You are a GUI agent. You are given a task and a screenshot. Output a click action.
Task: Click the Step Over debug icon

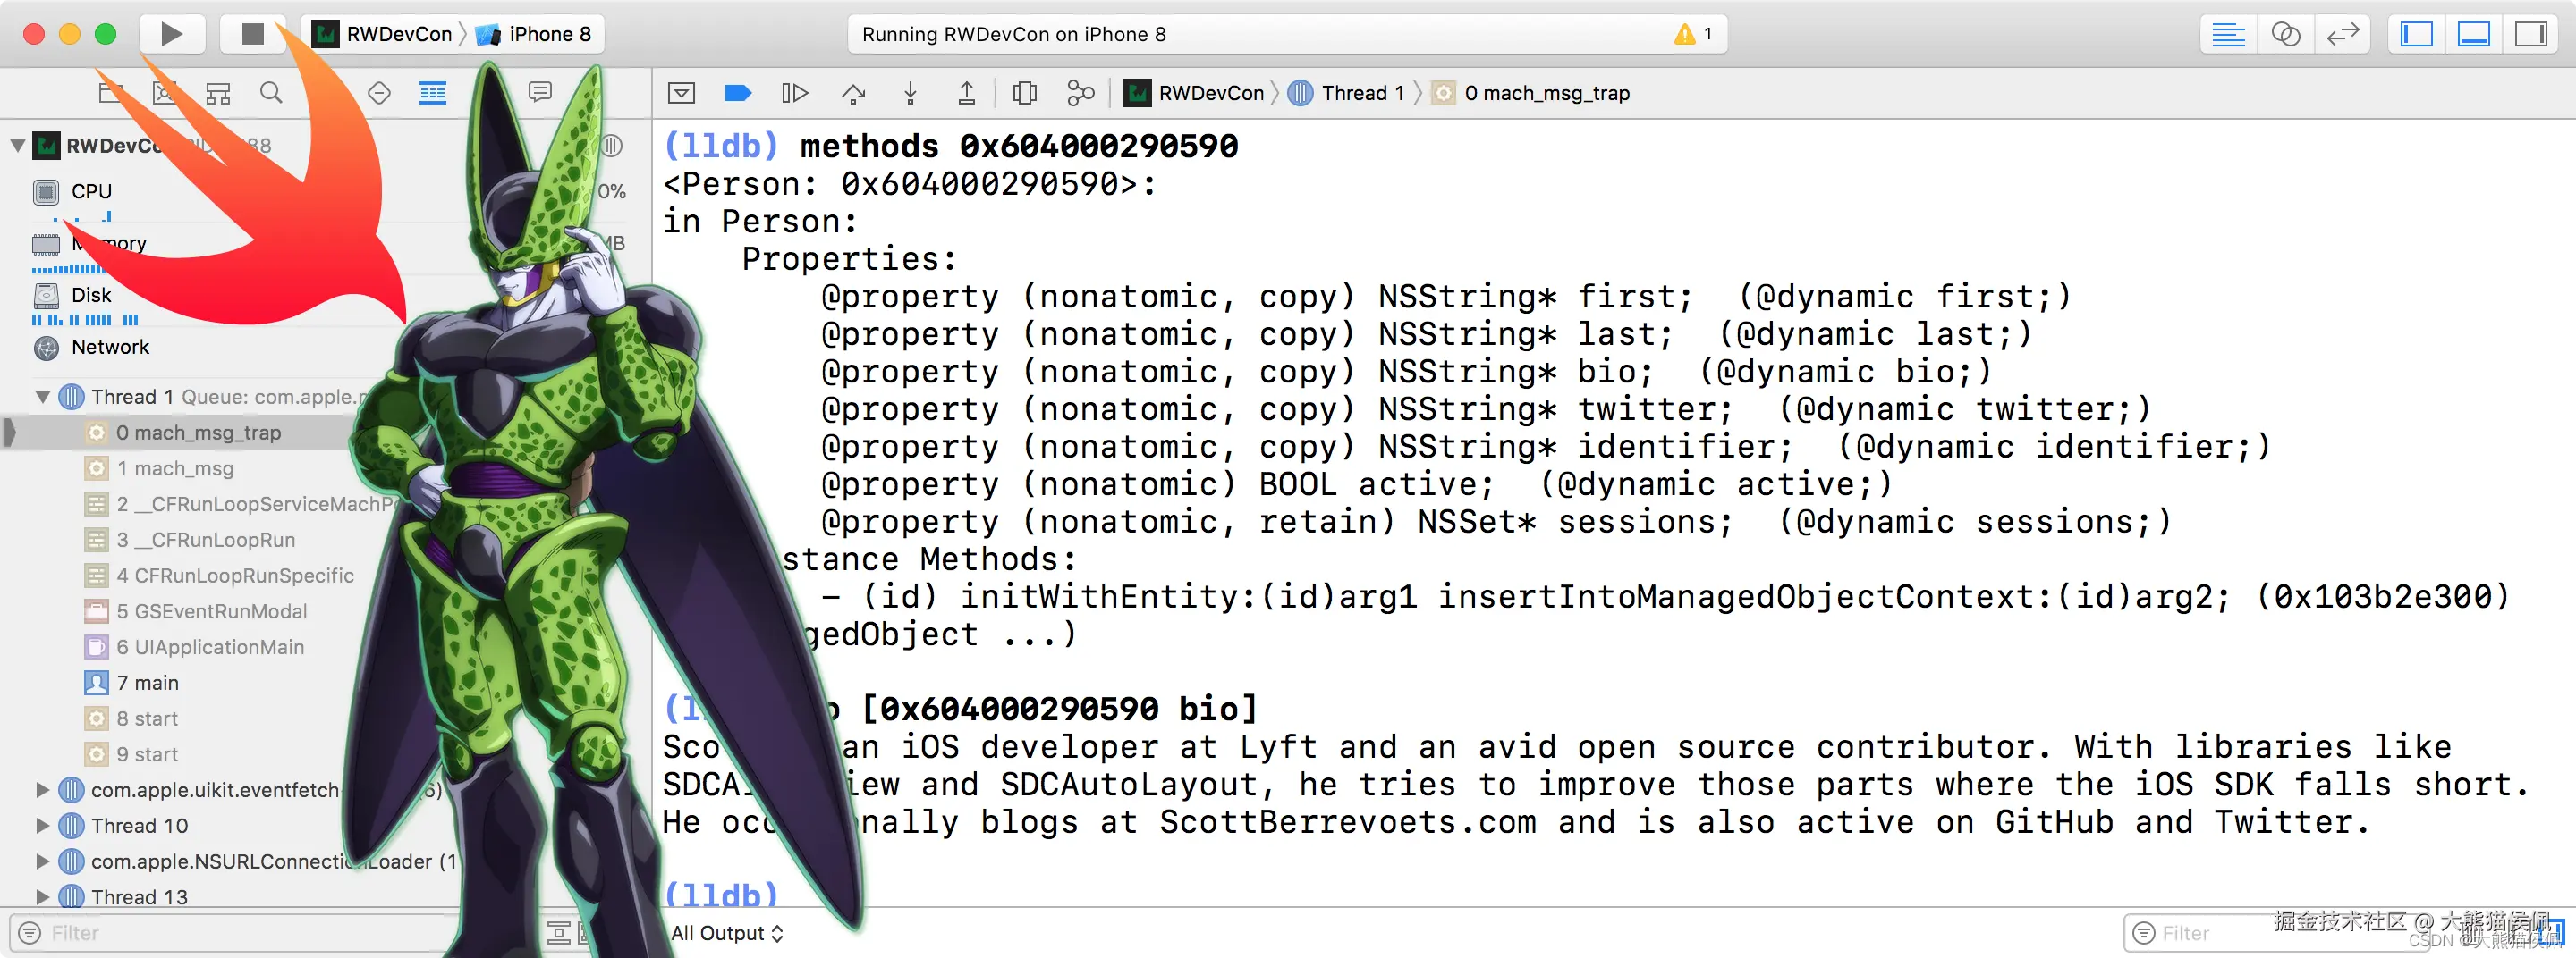pos(853,93)
